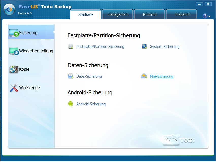
Task: Open the Snapshot tab
Action: (182, 14)
